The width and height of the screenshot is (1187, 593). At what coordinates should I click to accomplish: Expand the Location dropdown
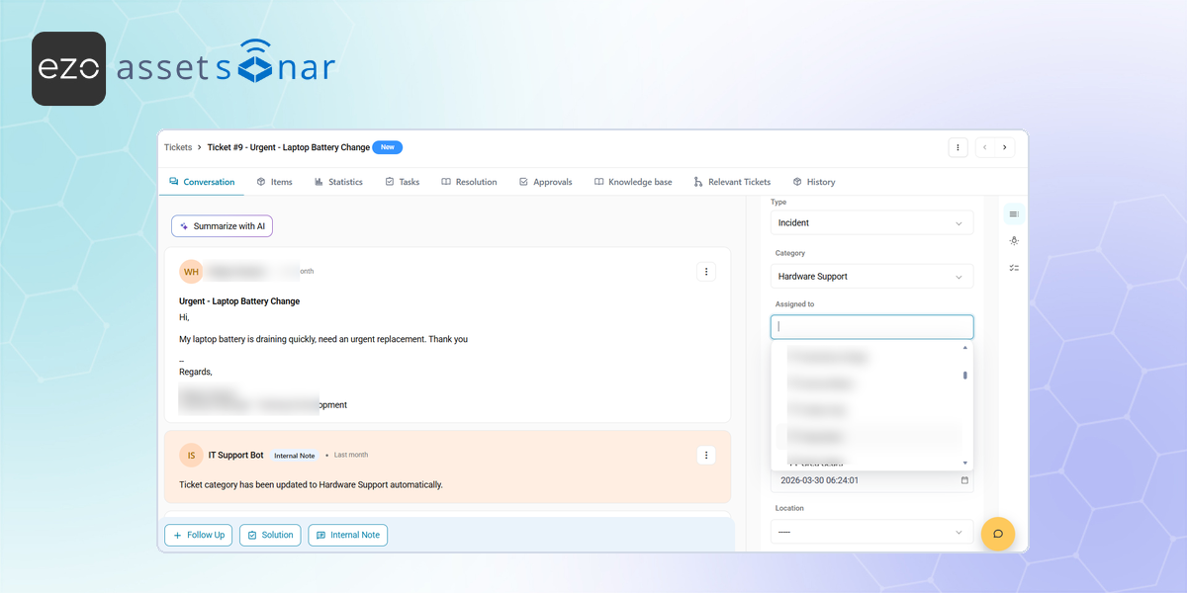tap(871, 532)
